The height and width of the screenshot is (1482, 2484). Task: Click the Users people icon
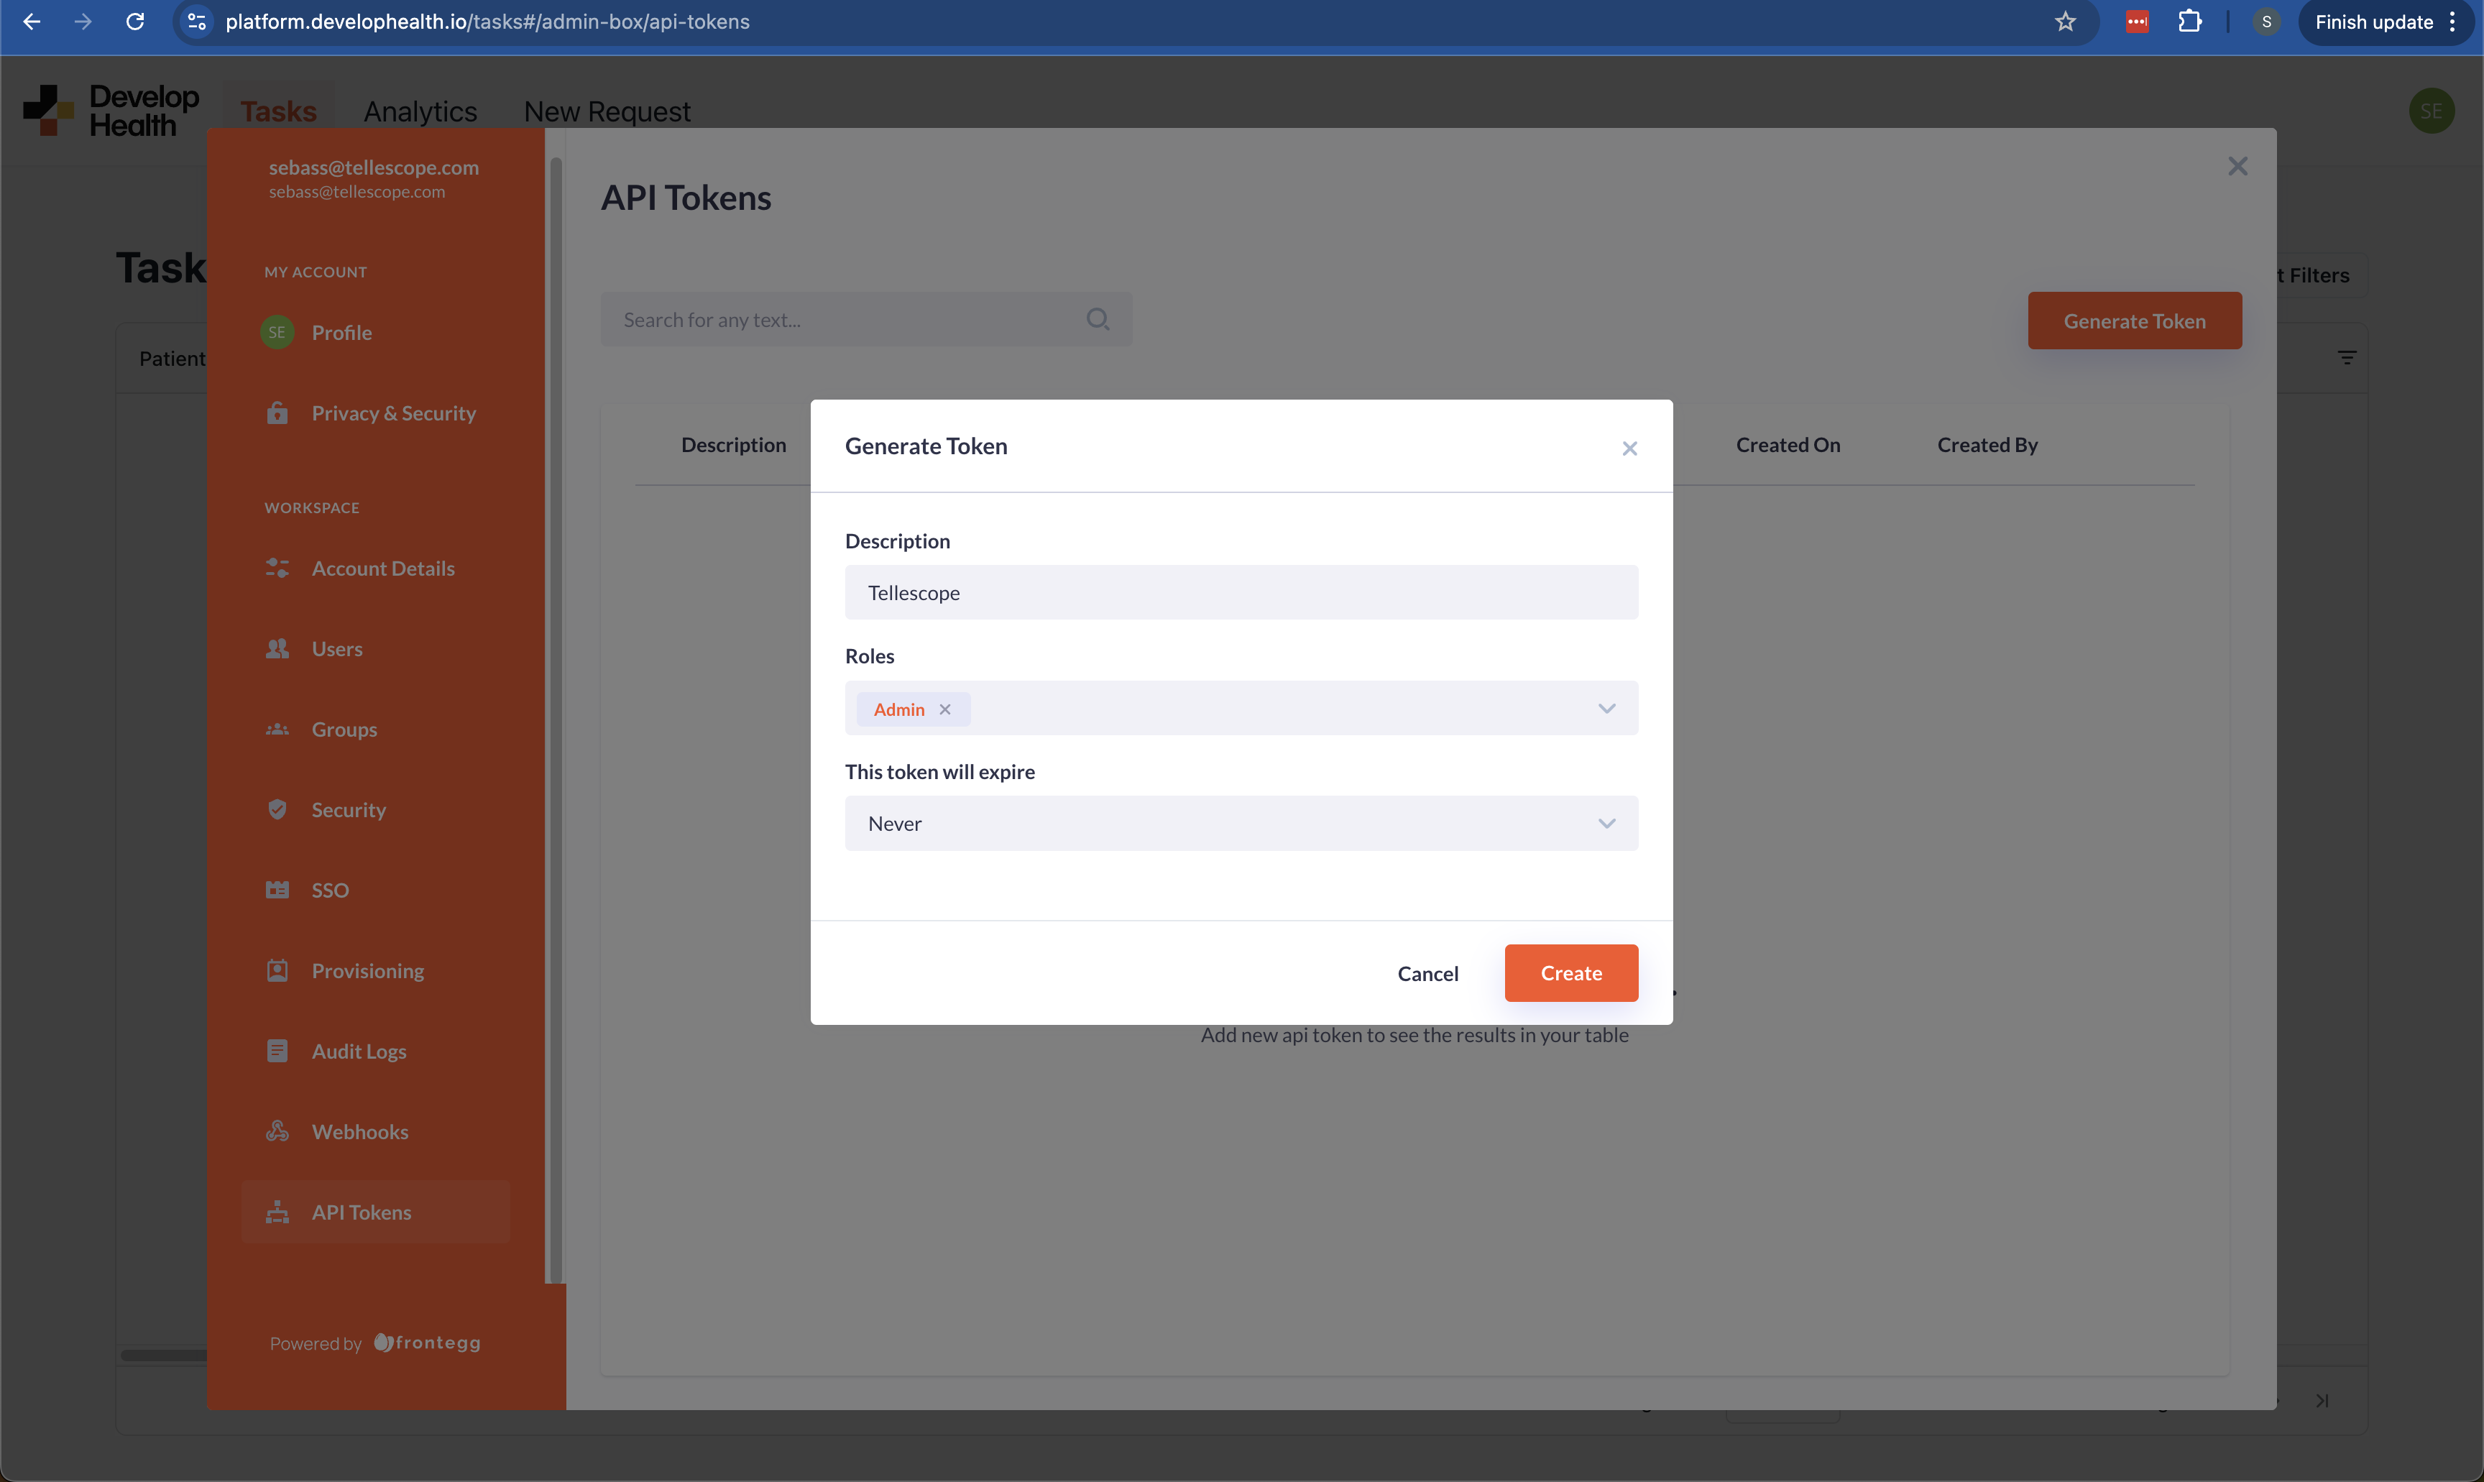tap(277, 649)
